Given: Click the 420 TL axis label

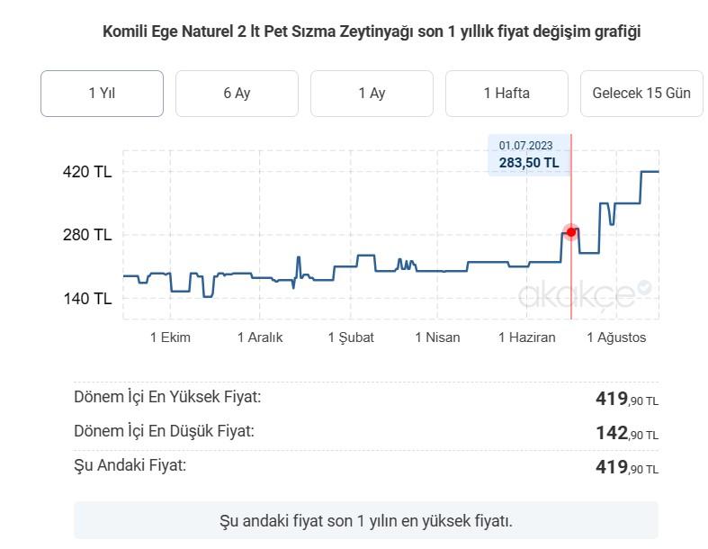Looking at the screenshot, I should click(x=88, y=172).
